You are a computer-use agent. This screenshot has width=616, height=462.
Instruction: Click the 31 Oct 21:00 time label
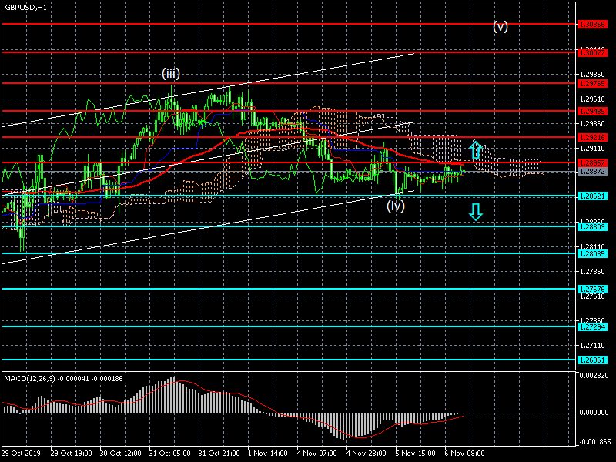(219, 453)
